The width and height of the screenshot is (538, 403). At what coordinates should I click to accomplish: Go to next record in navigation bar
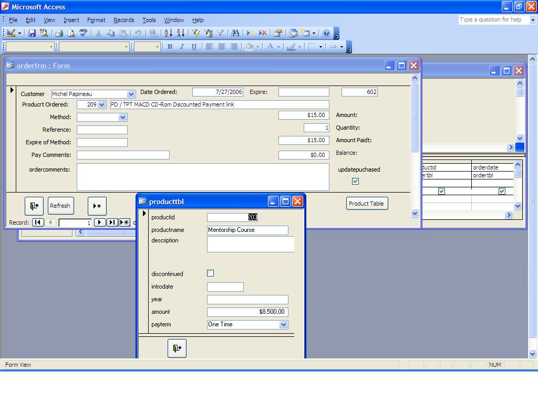click(99, 222)
